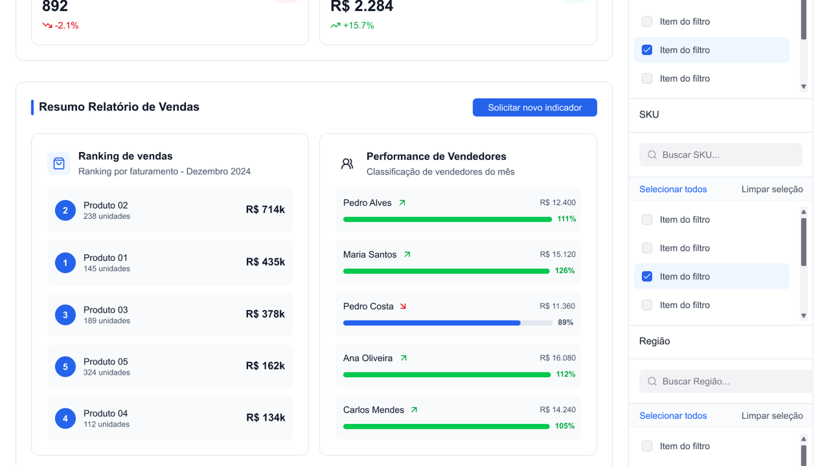Check the first filter item under SKU list

[647, 220]
